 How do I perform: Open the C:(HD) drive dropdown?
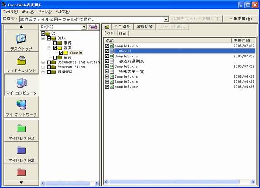84,27
